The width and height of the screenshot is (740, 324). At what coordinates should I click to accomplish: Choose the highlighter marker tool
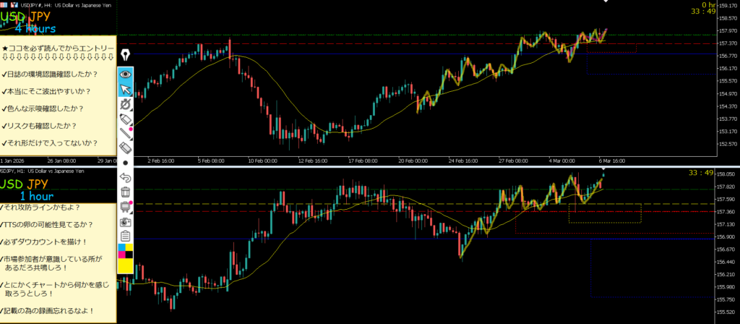[x=125, y=119]
